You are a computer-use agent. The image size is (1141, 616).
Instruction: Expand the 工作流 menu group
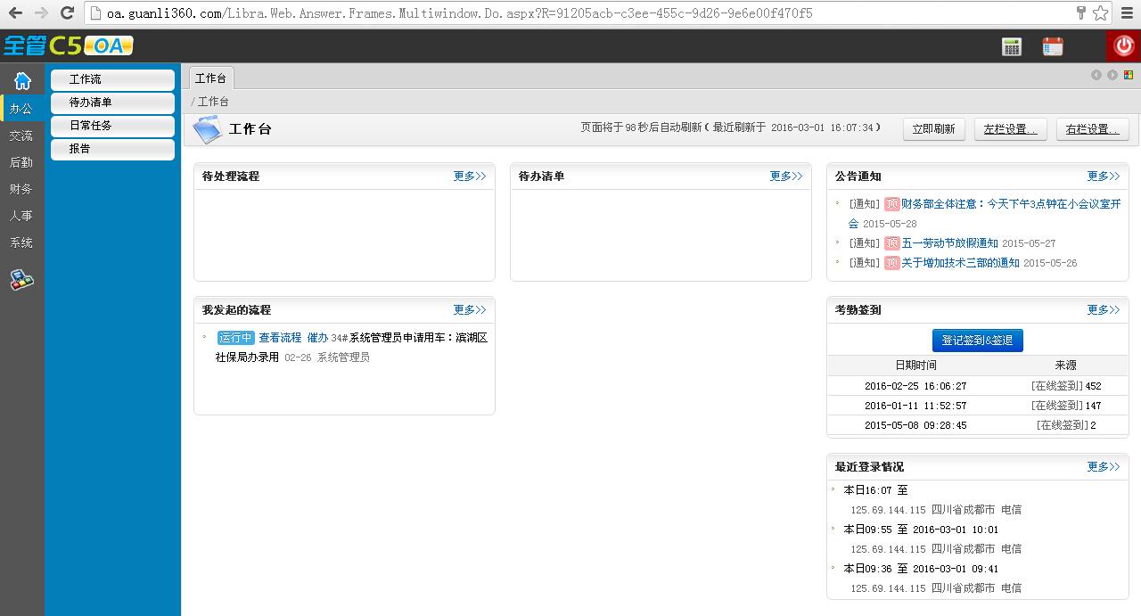click(x=112, y=80)
